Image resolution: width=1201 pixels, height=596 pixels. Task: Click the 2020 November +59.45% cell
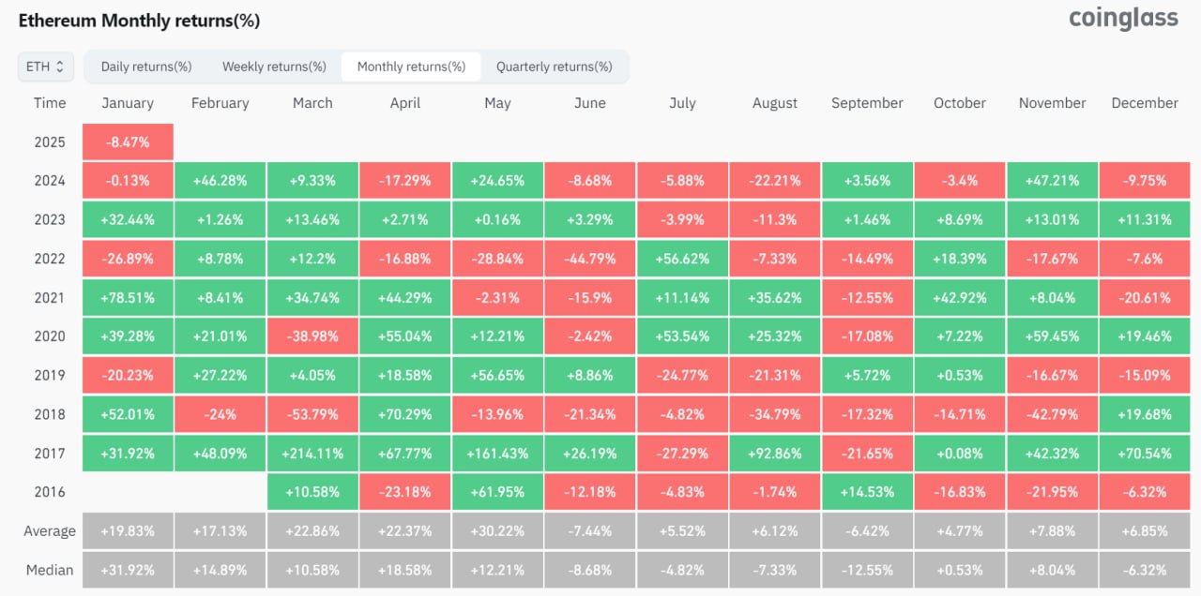point(1052,336)
